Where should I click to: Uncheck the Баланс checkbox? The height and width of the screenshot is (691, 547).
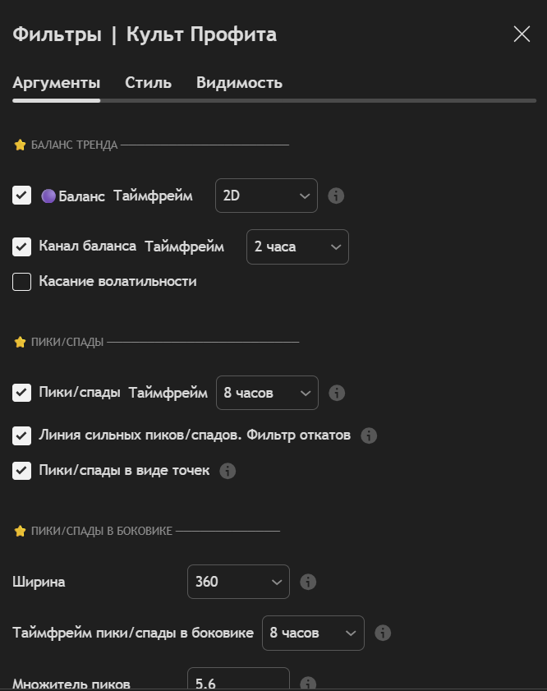click(22, 196)
